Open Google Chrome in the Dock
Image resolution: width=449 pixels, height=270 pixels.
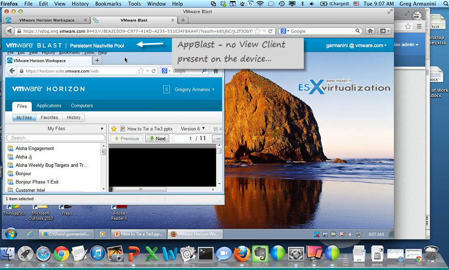click(61, 254)
